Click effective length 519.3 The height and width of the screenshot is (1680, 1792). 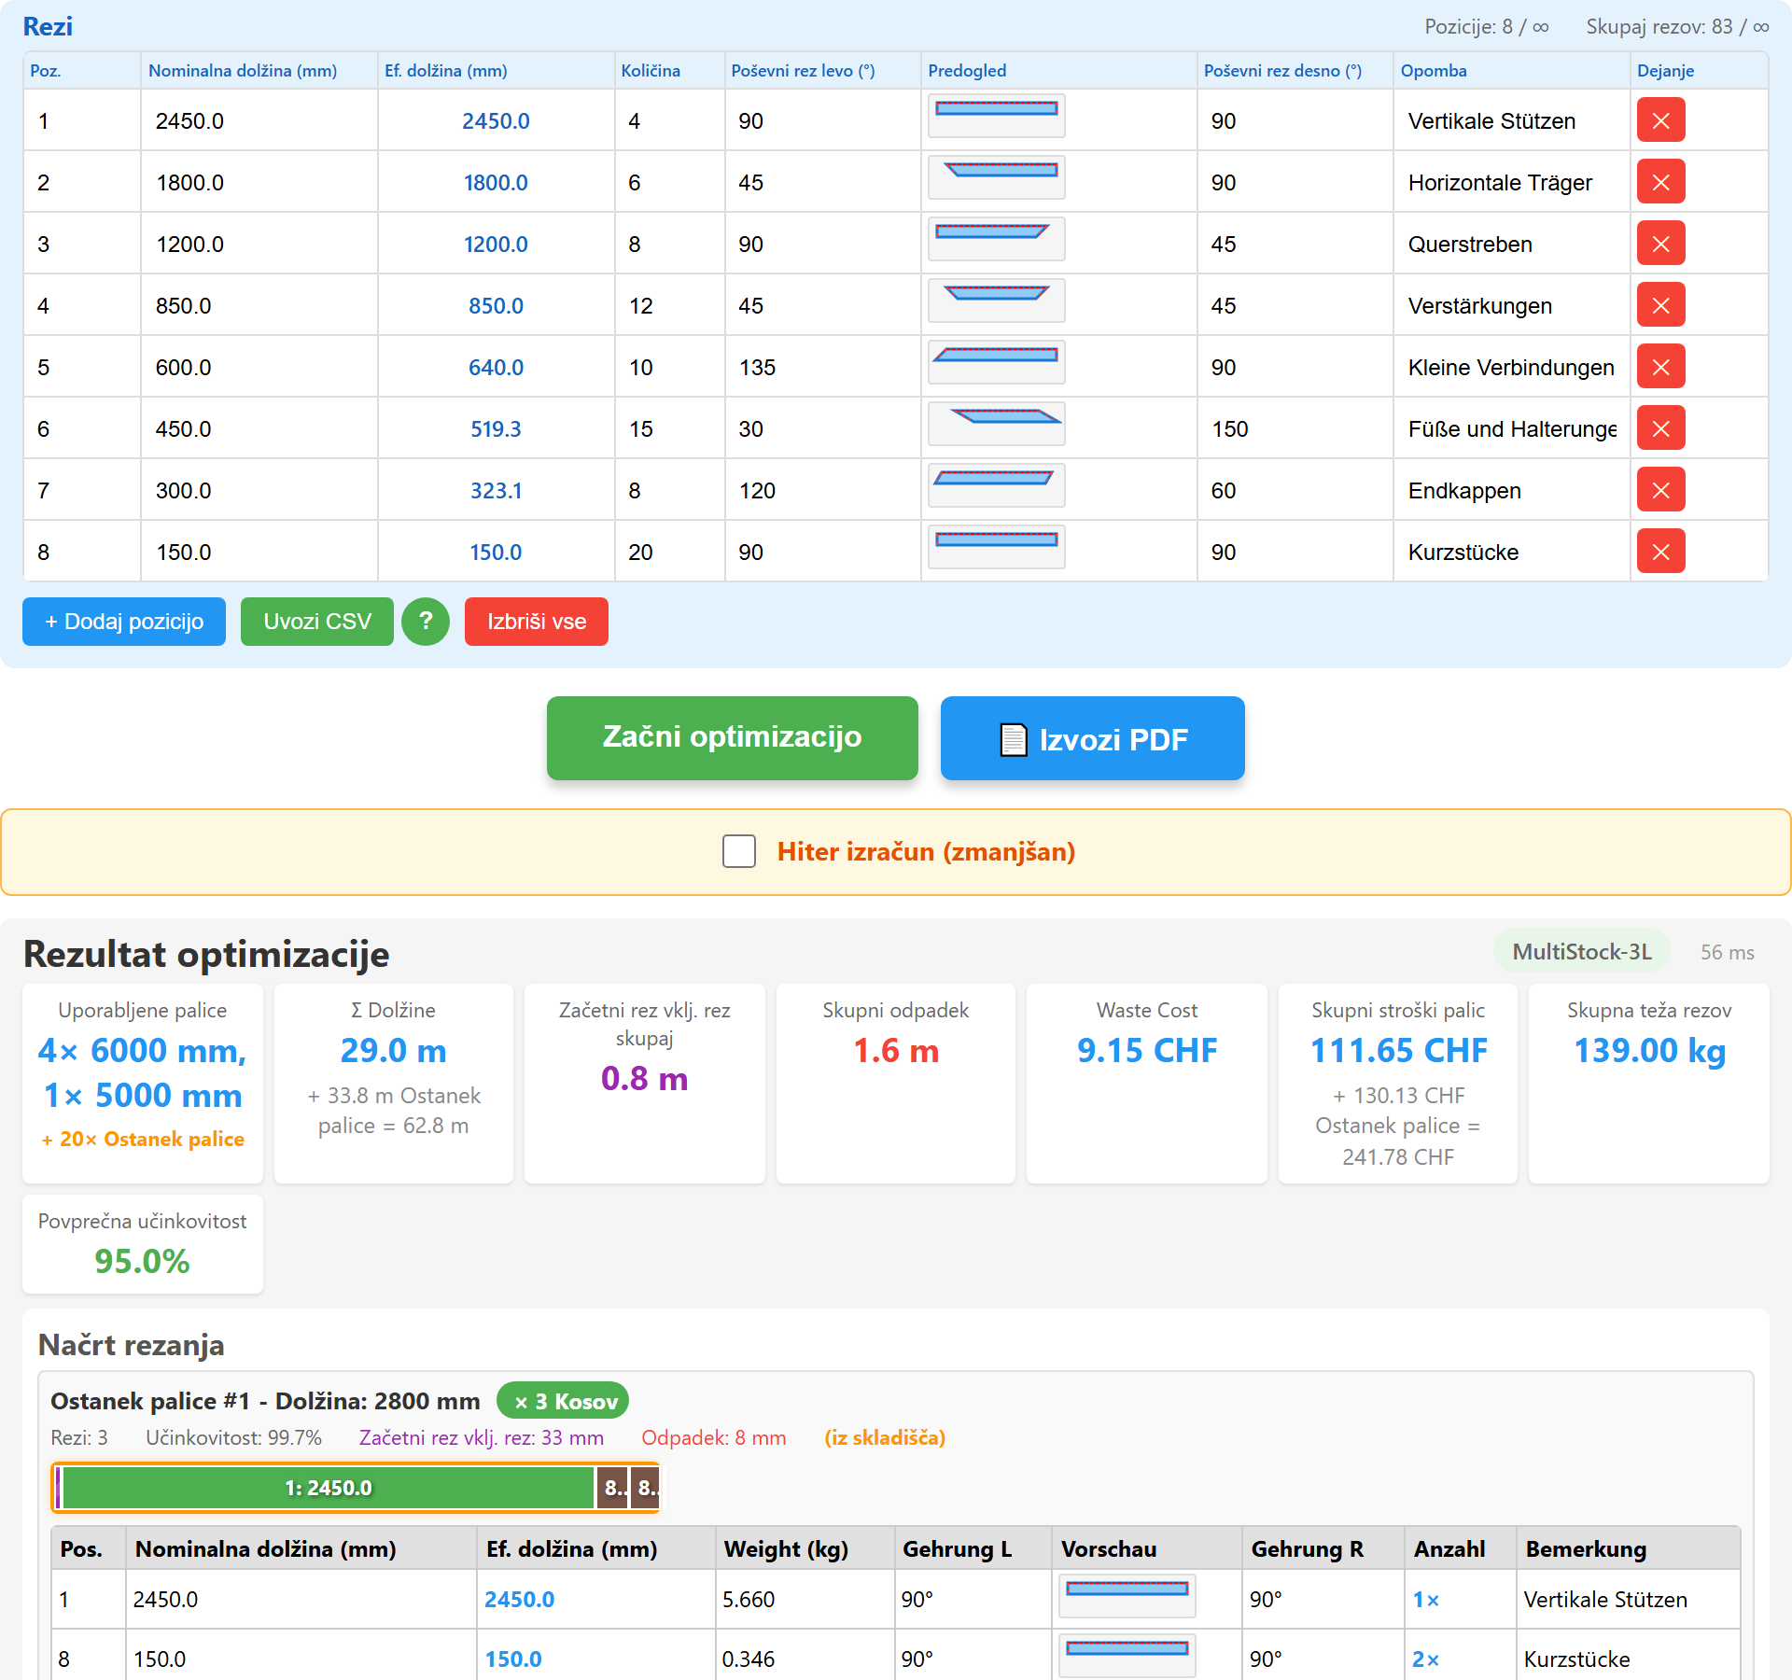click(496, 429)
